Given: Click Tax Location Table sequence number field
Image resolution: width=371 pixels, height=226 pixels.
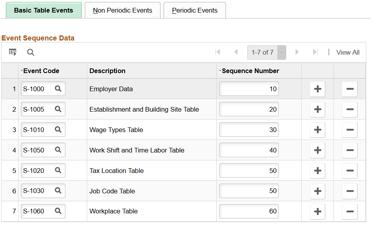Looking at the screenshot, I should 249,170.
